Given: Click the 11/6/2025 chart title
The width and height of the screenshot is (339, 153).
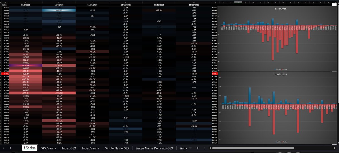Looking at the screenshot, I should pyautogui.click(x=281, y=9).
